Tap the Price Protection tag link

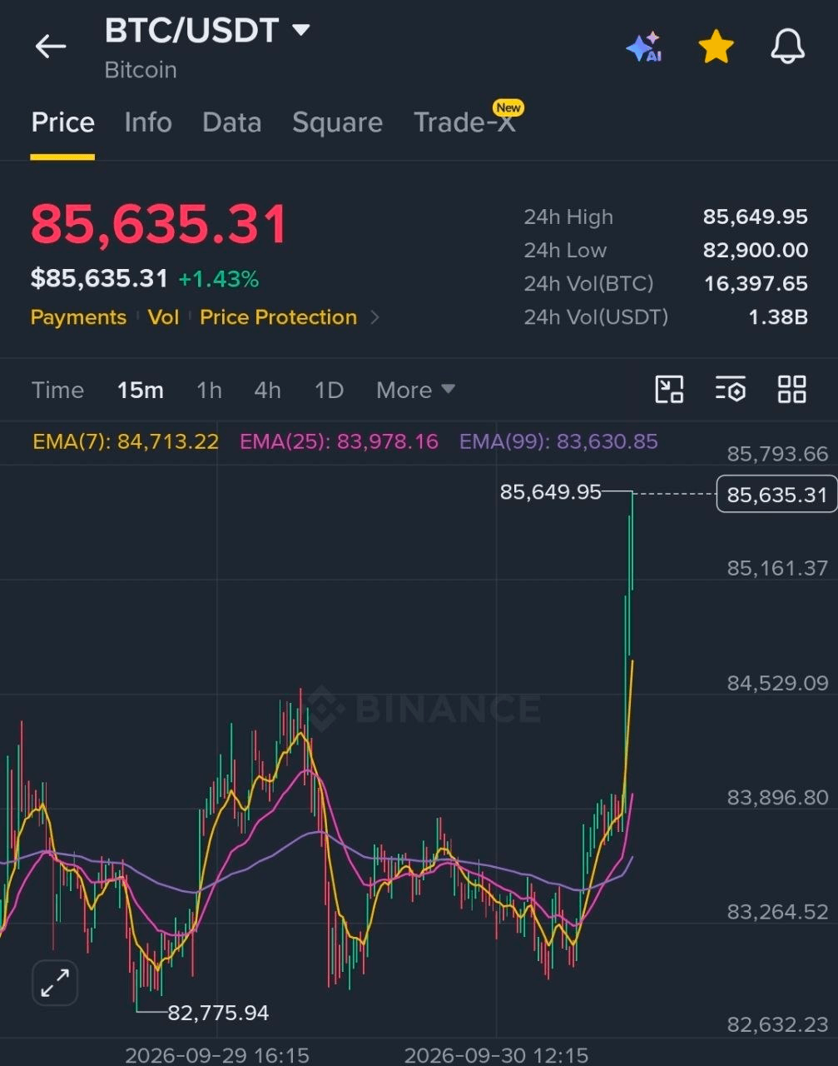[x=278, y=317]
